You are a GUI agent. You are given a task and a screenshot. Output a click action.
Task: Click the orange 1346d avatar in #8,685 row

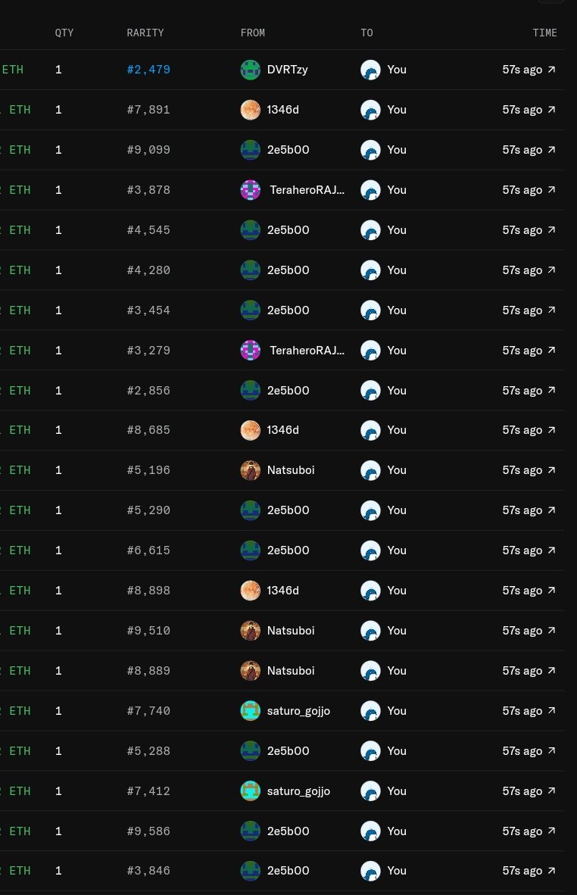250,430
